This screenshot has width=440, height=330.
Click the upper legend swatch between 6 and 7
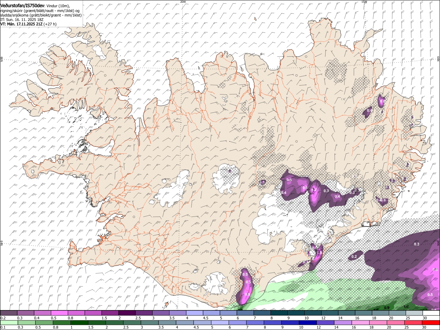pyautogui.click(x=245, y=313)
